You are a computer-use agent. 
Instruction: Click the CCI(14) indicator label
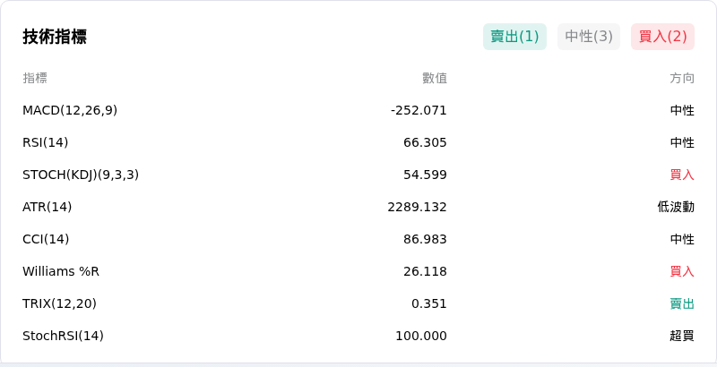click(46, 239)
